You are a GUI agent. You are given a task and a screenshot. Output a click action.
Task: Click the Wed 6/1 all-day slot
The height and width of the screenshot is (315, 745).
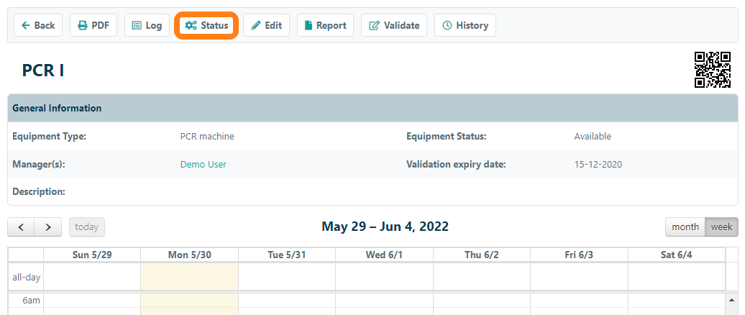click(384, 277)
